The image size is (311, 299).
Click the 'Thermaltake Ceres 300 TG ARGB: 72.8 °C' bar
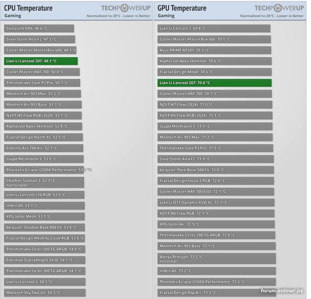pos(216,235)
